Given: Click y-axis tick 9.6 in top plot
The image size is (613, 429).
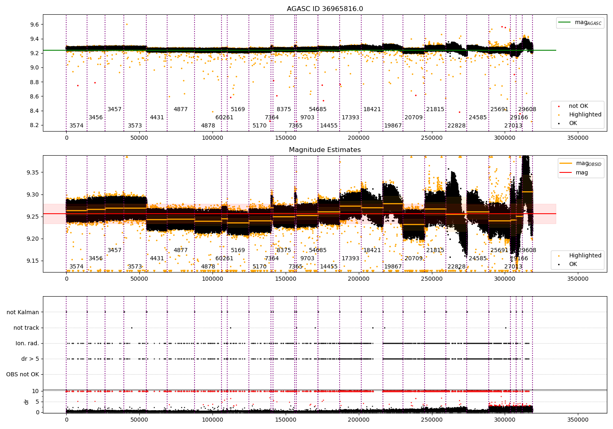Looking at the screenshot, I should (x=34, y=25).
